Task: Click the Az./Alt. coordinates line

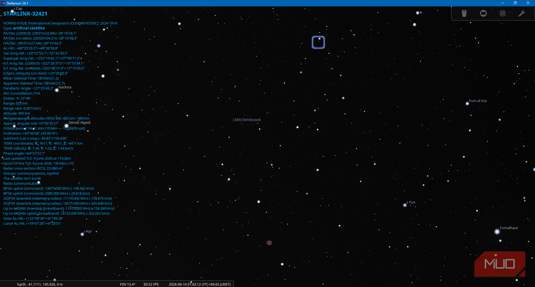Action: 31,48
